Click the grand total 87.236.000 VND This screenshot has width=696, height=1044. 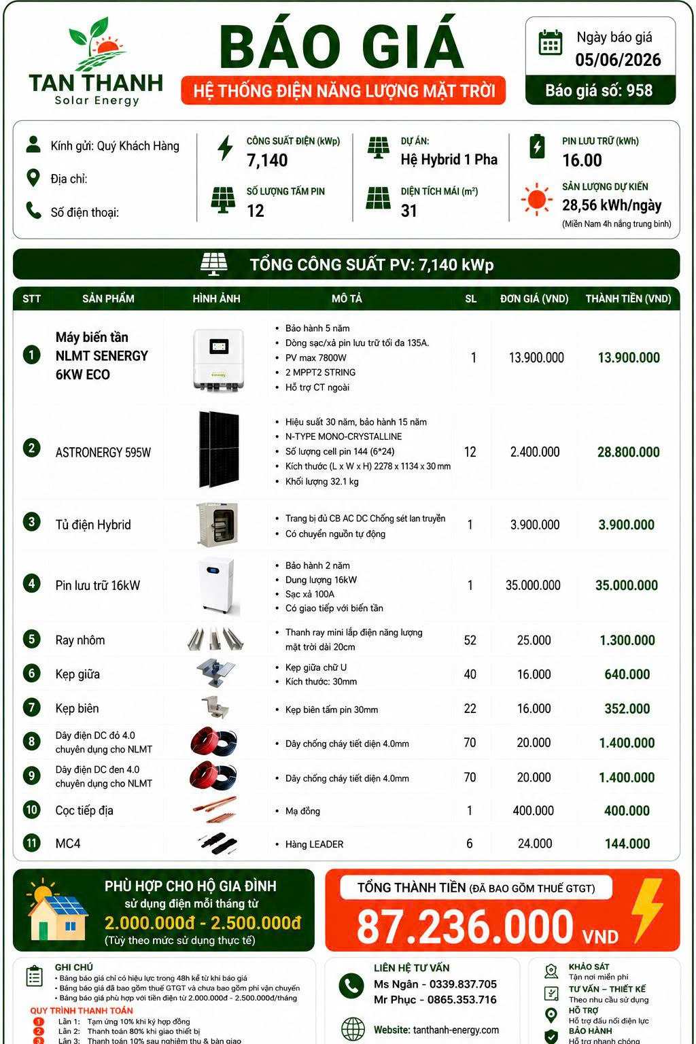[487, 927]
